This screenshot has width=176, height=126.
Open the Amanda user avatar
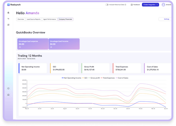pyautogui.click(x=163, y=5)
